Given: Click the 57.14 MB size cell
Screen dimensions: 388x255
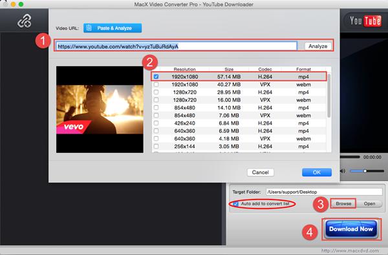Looking at the screenshot, I should (x=229, y=77).
